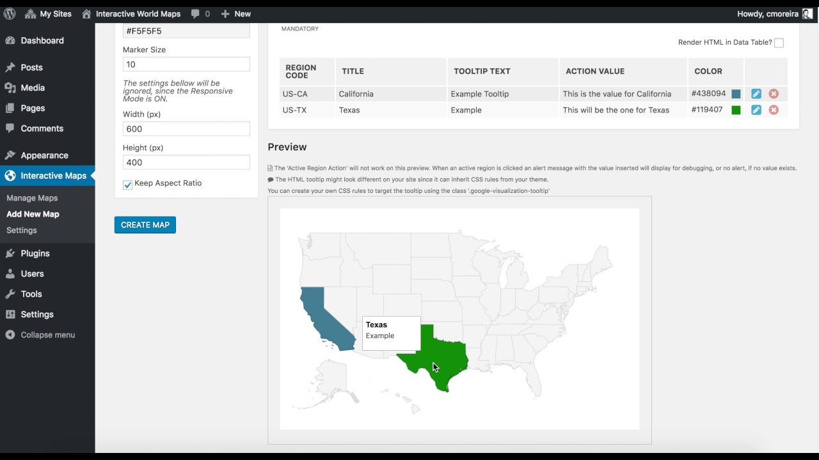Image resolution: width=819 pixels, height=460 pixels.
Task: Edit the Height (px) field
Action: point(186,162)
